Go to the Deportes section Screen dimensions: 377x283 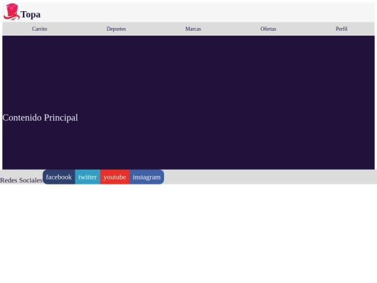[x=116, y=29]
